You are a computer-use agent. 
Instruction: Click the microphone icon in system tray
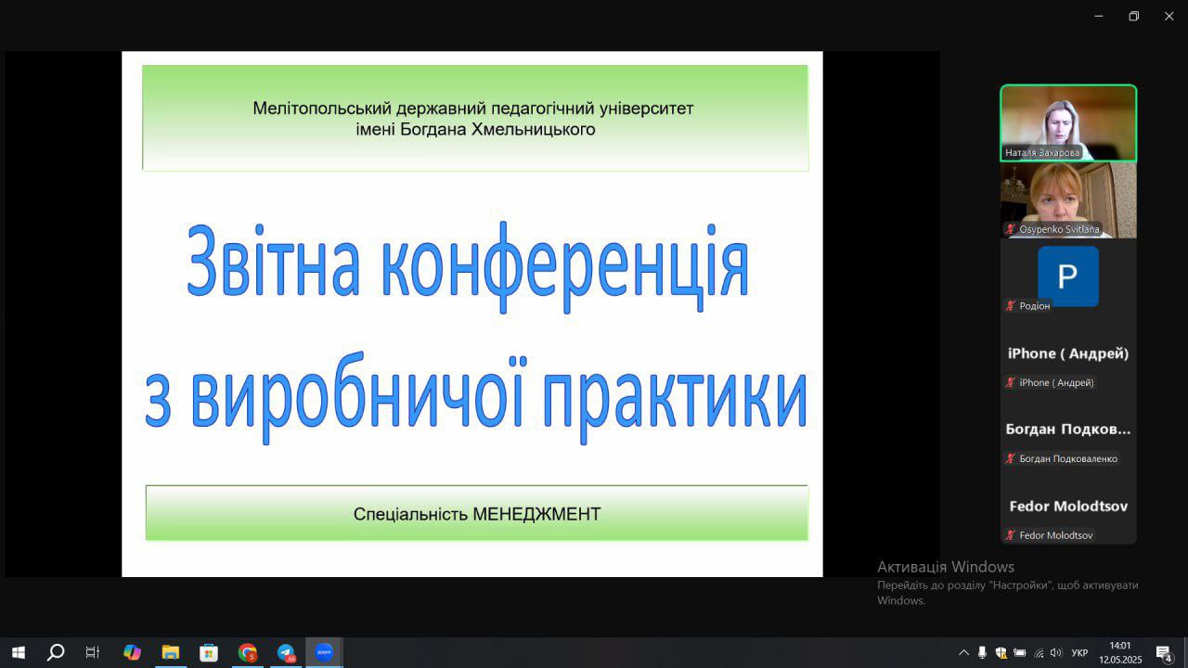click(x=982, y=653)
